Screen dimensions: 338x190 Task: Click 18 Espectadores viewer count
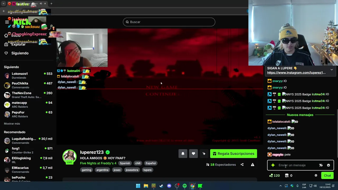[x=221, y=165]
